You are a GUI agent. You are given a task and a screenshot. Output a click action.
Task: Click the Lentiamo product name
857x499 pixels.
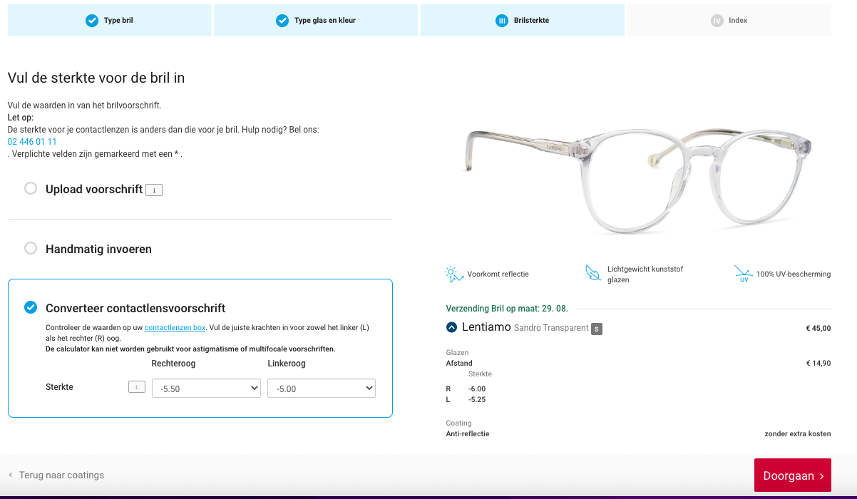pyautogui.click(x=486, y=327)
